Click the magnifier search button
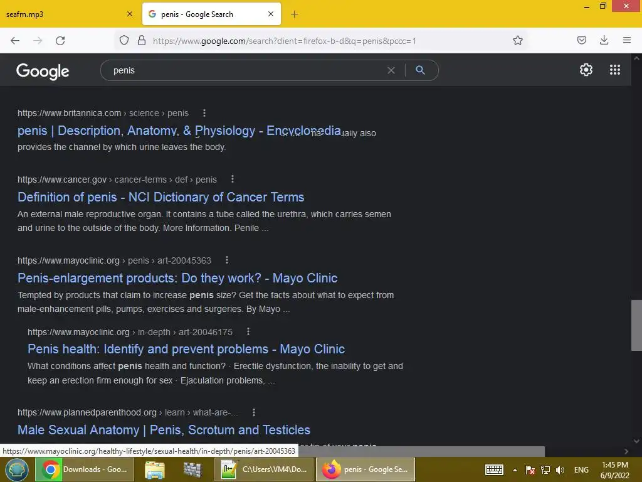Viewport: 642px width, 482px height. (x=420, y=70)
